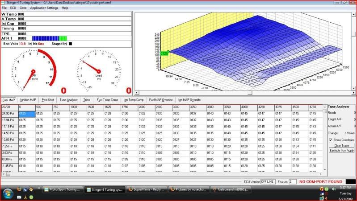Click the 10.88 Psi row header
Viewport: 357px width, 201px height.
(10, 139)
